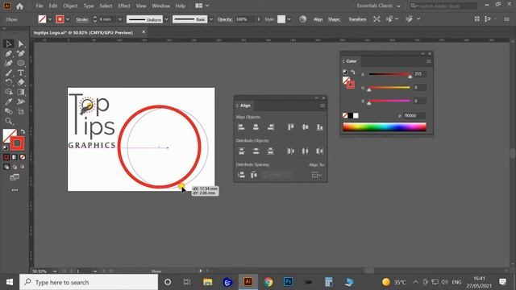Activate the toolbar red Stroke box
Viewport: 516px width, 290px height.
pyautogui.click(x=17, y=143)
